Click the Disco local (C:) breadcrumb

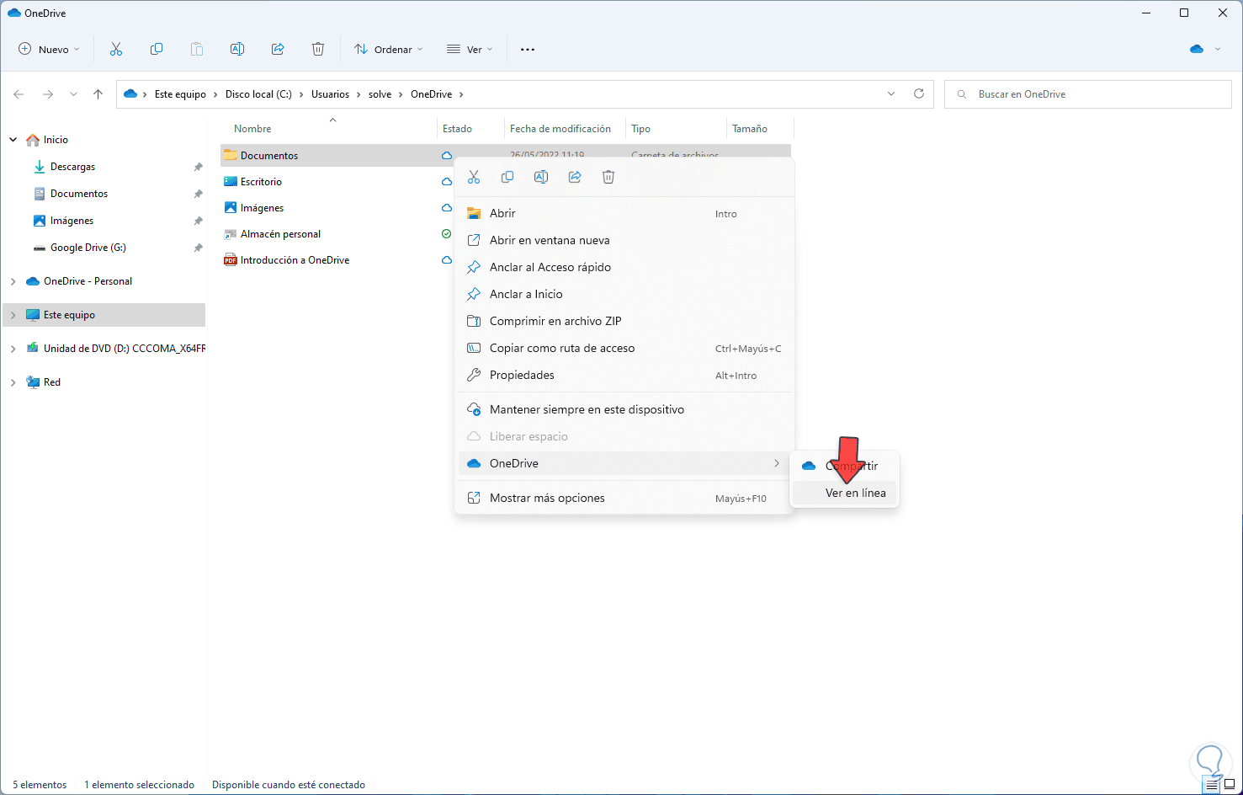[258, 94]
